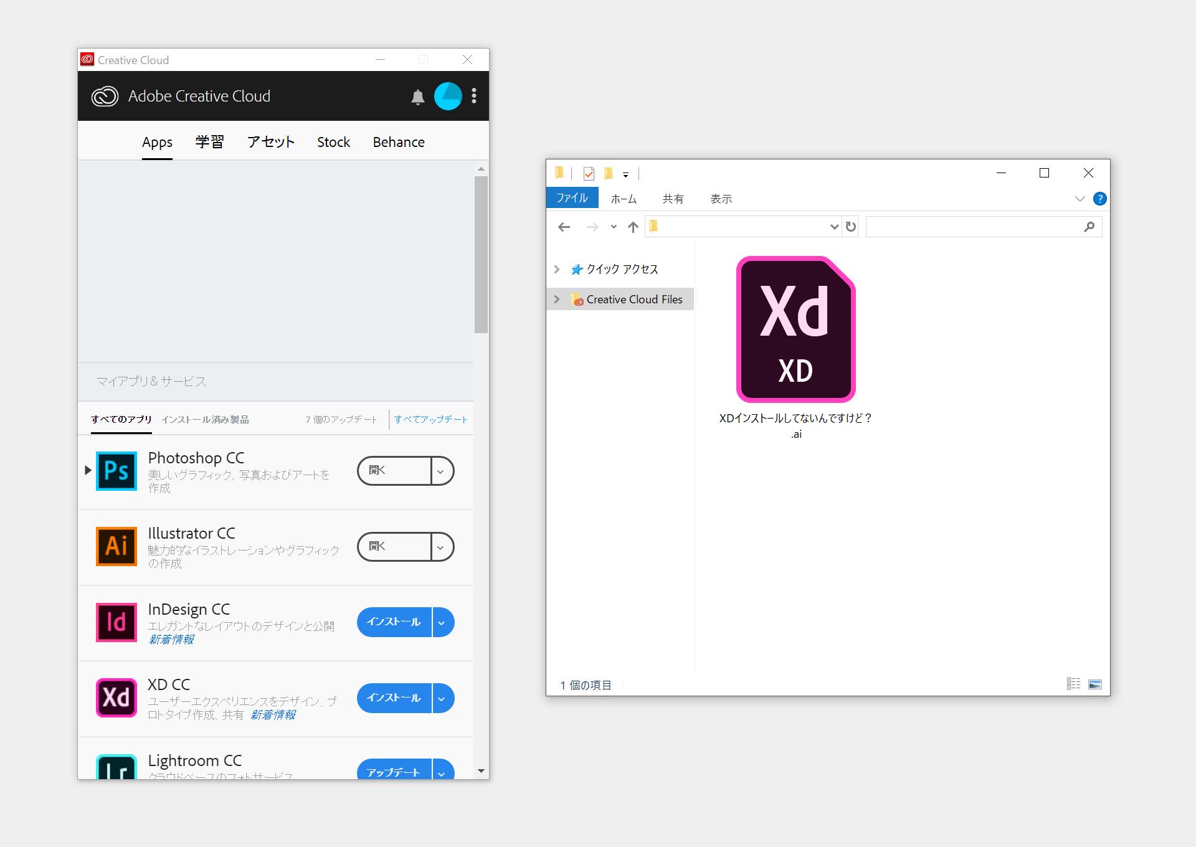1196x847 pixels.
Task: Click the Photoshop CC app icon
Action: (116, 471)
